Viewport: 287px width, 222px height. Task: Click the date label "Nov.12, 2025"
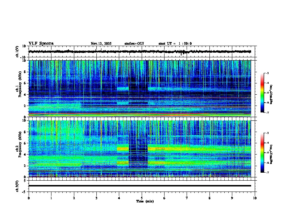pyautogui.click(x=101, y=44)
